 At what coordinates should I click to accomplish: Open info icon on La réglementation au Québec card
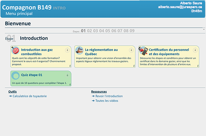click(x=134, y=66)
